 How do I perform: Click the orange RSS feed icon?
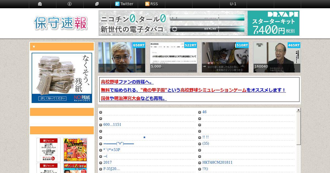click(147, 4)
